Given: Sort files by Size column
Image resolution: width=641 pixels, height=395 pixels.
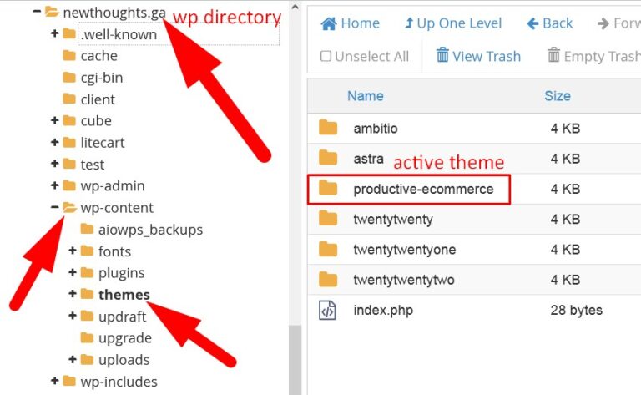Looking at the screenshot, I should (558, 95).
